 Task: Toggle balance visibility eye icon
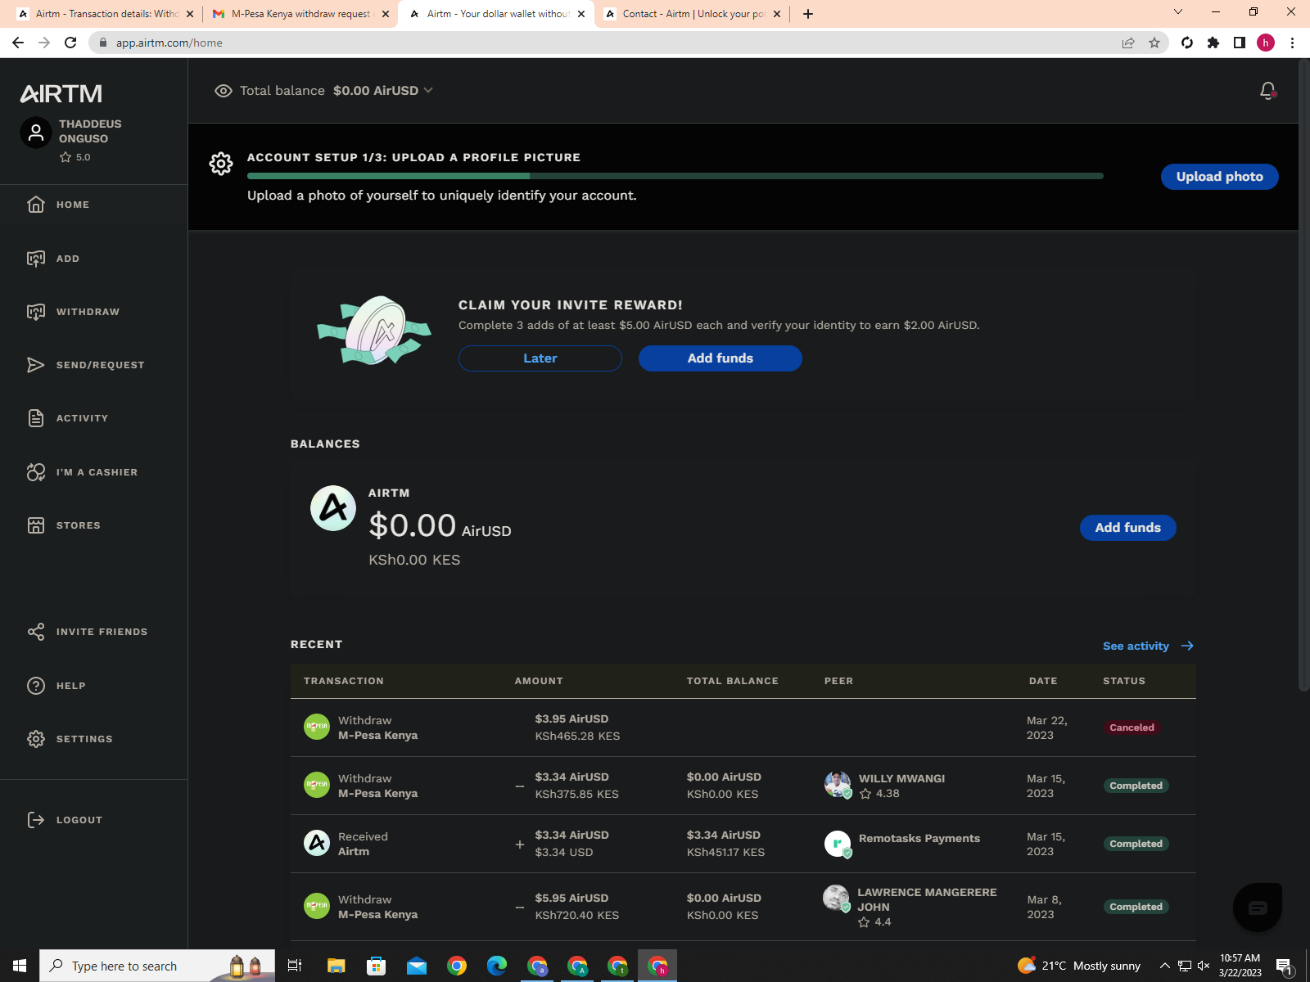click(x=223, y=91)
